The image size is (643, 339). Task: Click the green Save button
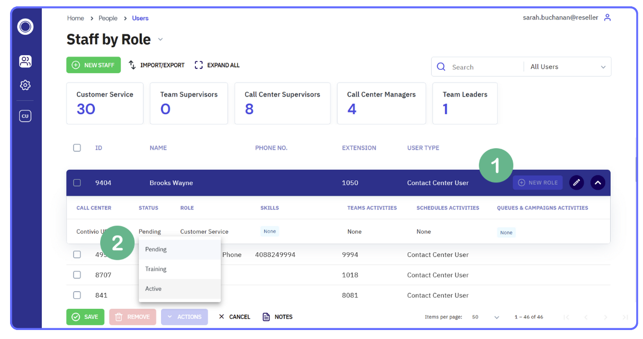point(85,316)
